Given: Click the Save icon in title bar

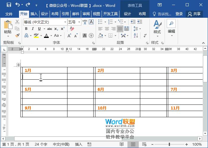Looking at the screenshot, I should pos(9,5).
